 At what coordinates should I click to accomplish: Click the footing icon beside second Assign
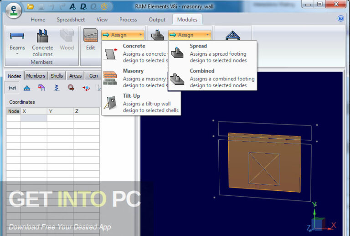[157, 35]
